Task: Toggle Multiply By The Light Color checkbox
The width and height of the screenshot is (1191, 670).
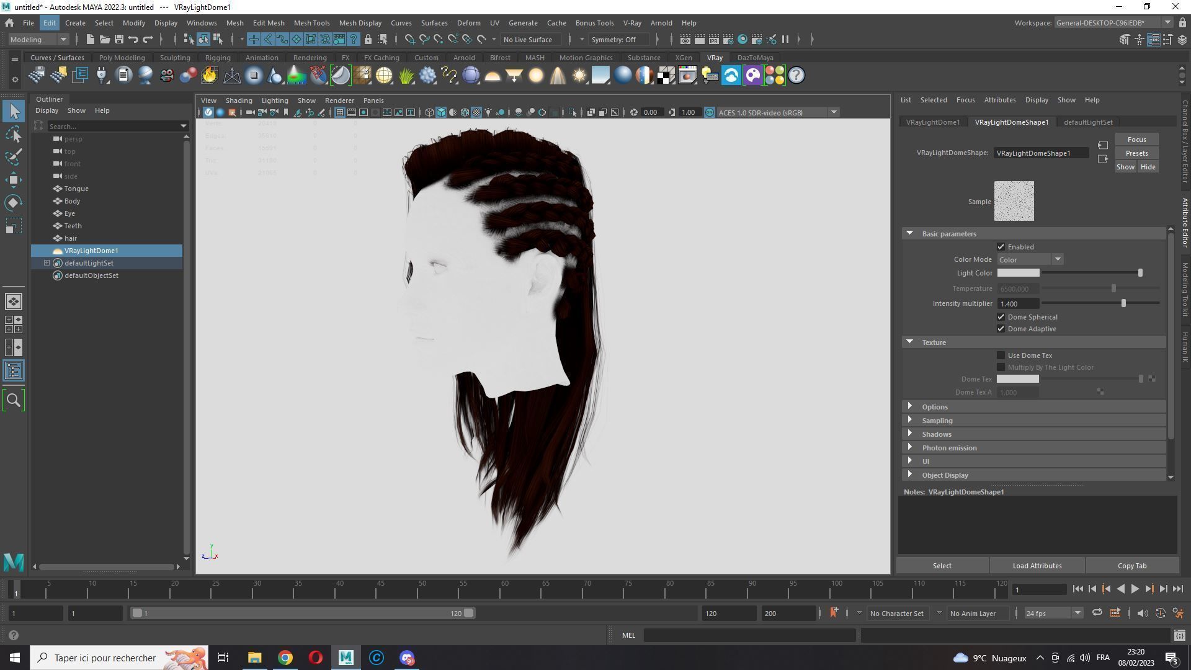Action: (1001, 367)
